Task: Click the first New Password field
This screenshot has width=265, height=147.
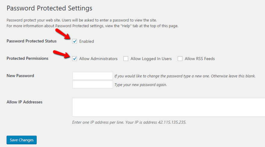Action: click(92, 76)
